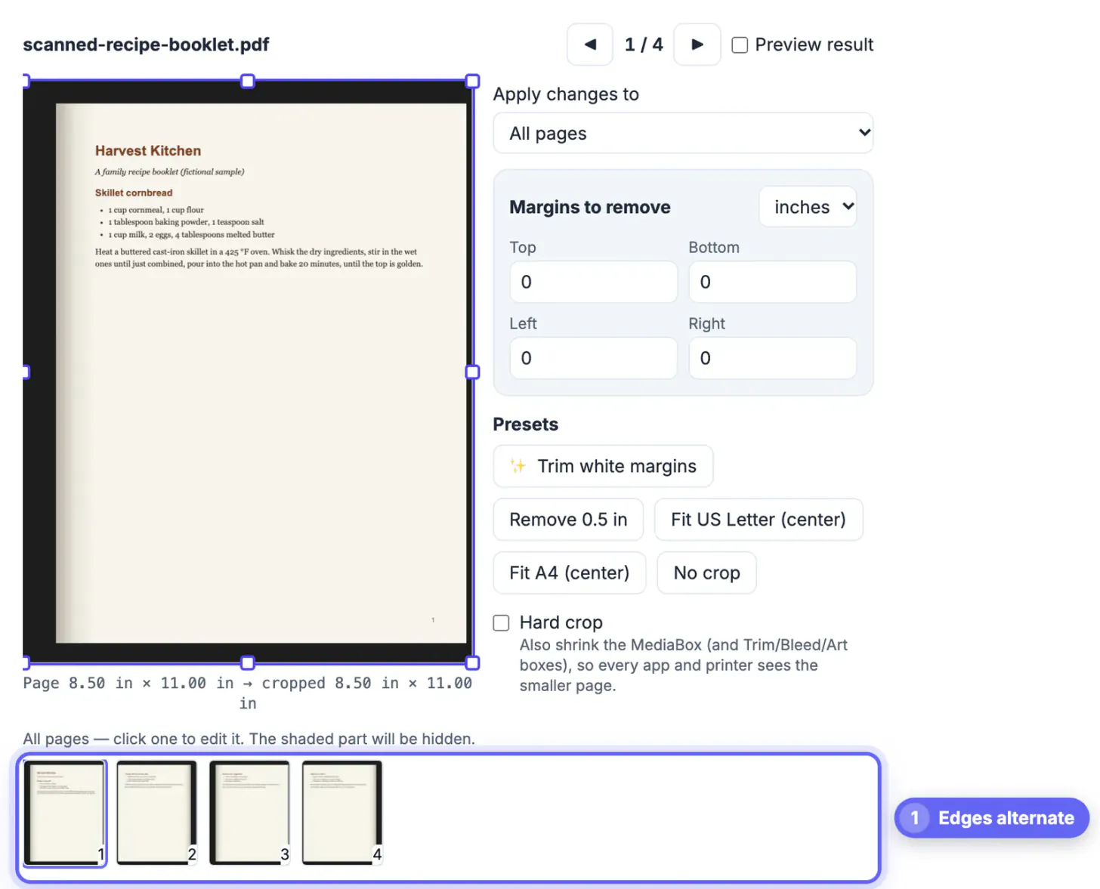Click the Margins to remove heading
The height and width of the screenshot is (889, 1100).
(x=590, y=207)
